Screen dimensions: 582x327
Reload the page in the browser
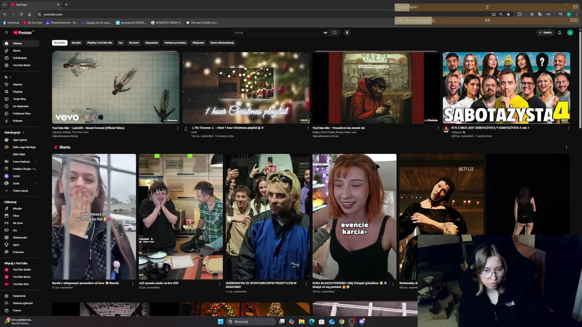21,14
